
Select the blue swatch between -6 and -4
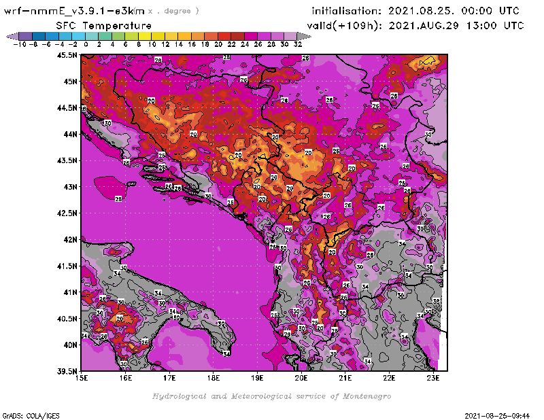pyautogui.click(x=52, y=36)
